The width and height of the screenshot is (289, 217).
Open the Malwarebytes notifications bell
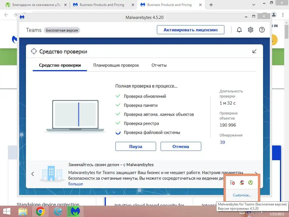point(239,30)
